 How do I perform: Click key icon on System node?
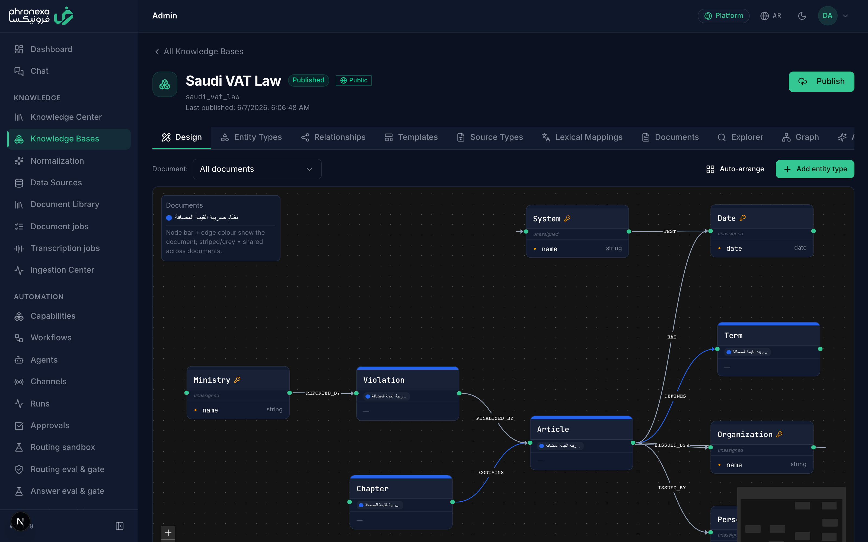click(567, 218)
